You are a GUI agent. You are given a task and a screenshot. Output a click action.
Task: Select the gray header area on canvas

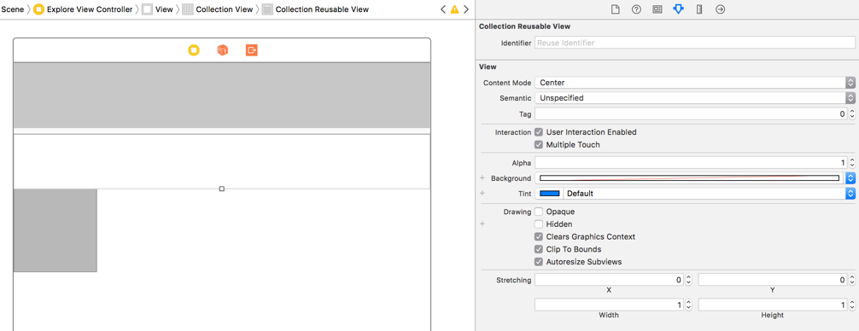(222, 96)
